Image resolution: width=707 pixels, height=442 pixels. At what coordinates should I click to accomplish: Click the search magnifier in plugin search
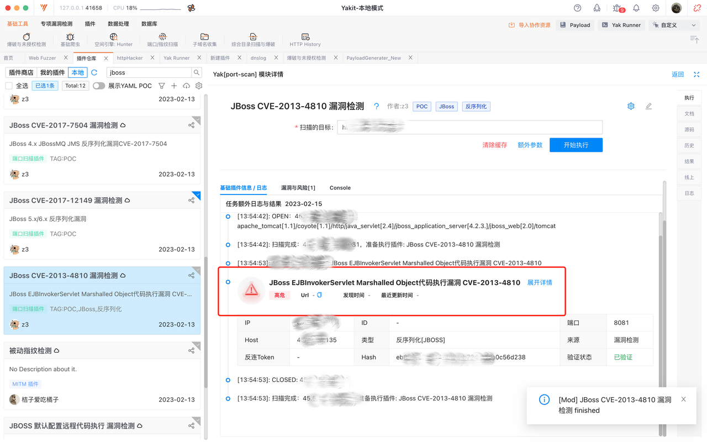196,72
